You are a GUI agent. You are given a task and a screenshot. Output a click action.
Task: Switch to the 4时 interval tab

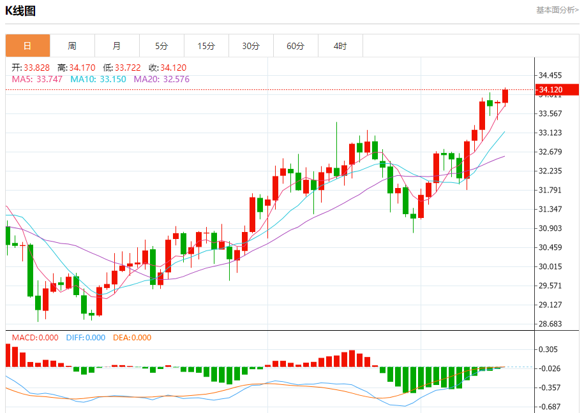pyautogui.click(x=340, y=46)
